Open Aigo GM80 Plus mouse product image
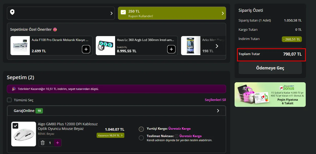The image size is (316, 154). [x=24, y=134]
